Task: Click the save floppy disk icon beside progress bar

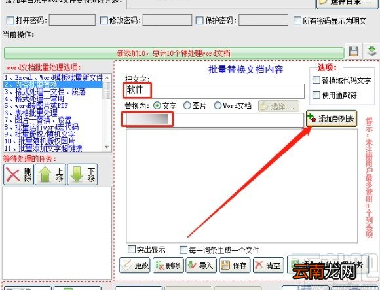Action: click(x=354, y=52)
